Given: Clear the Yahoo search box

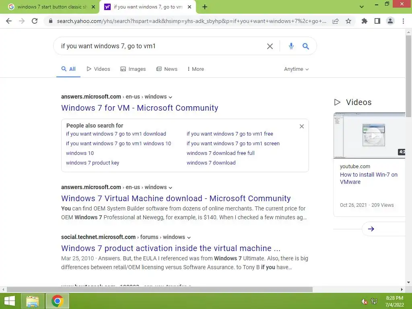Looking at the screenshot, I should (x=270, y=46).
